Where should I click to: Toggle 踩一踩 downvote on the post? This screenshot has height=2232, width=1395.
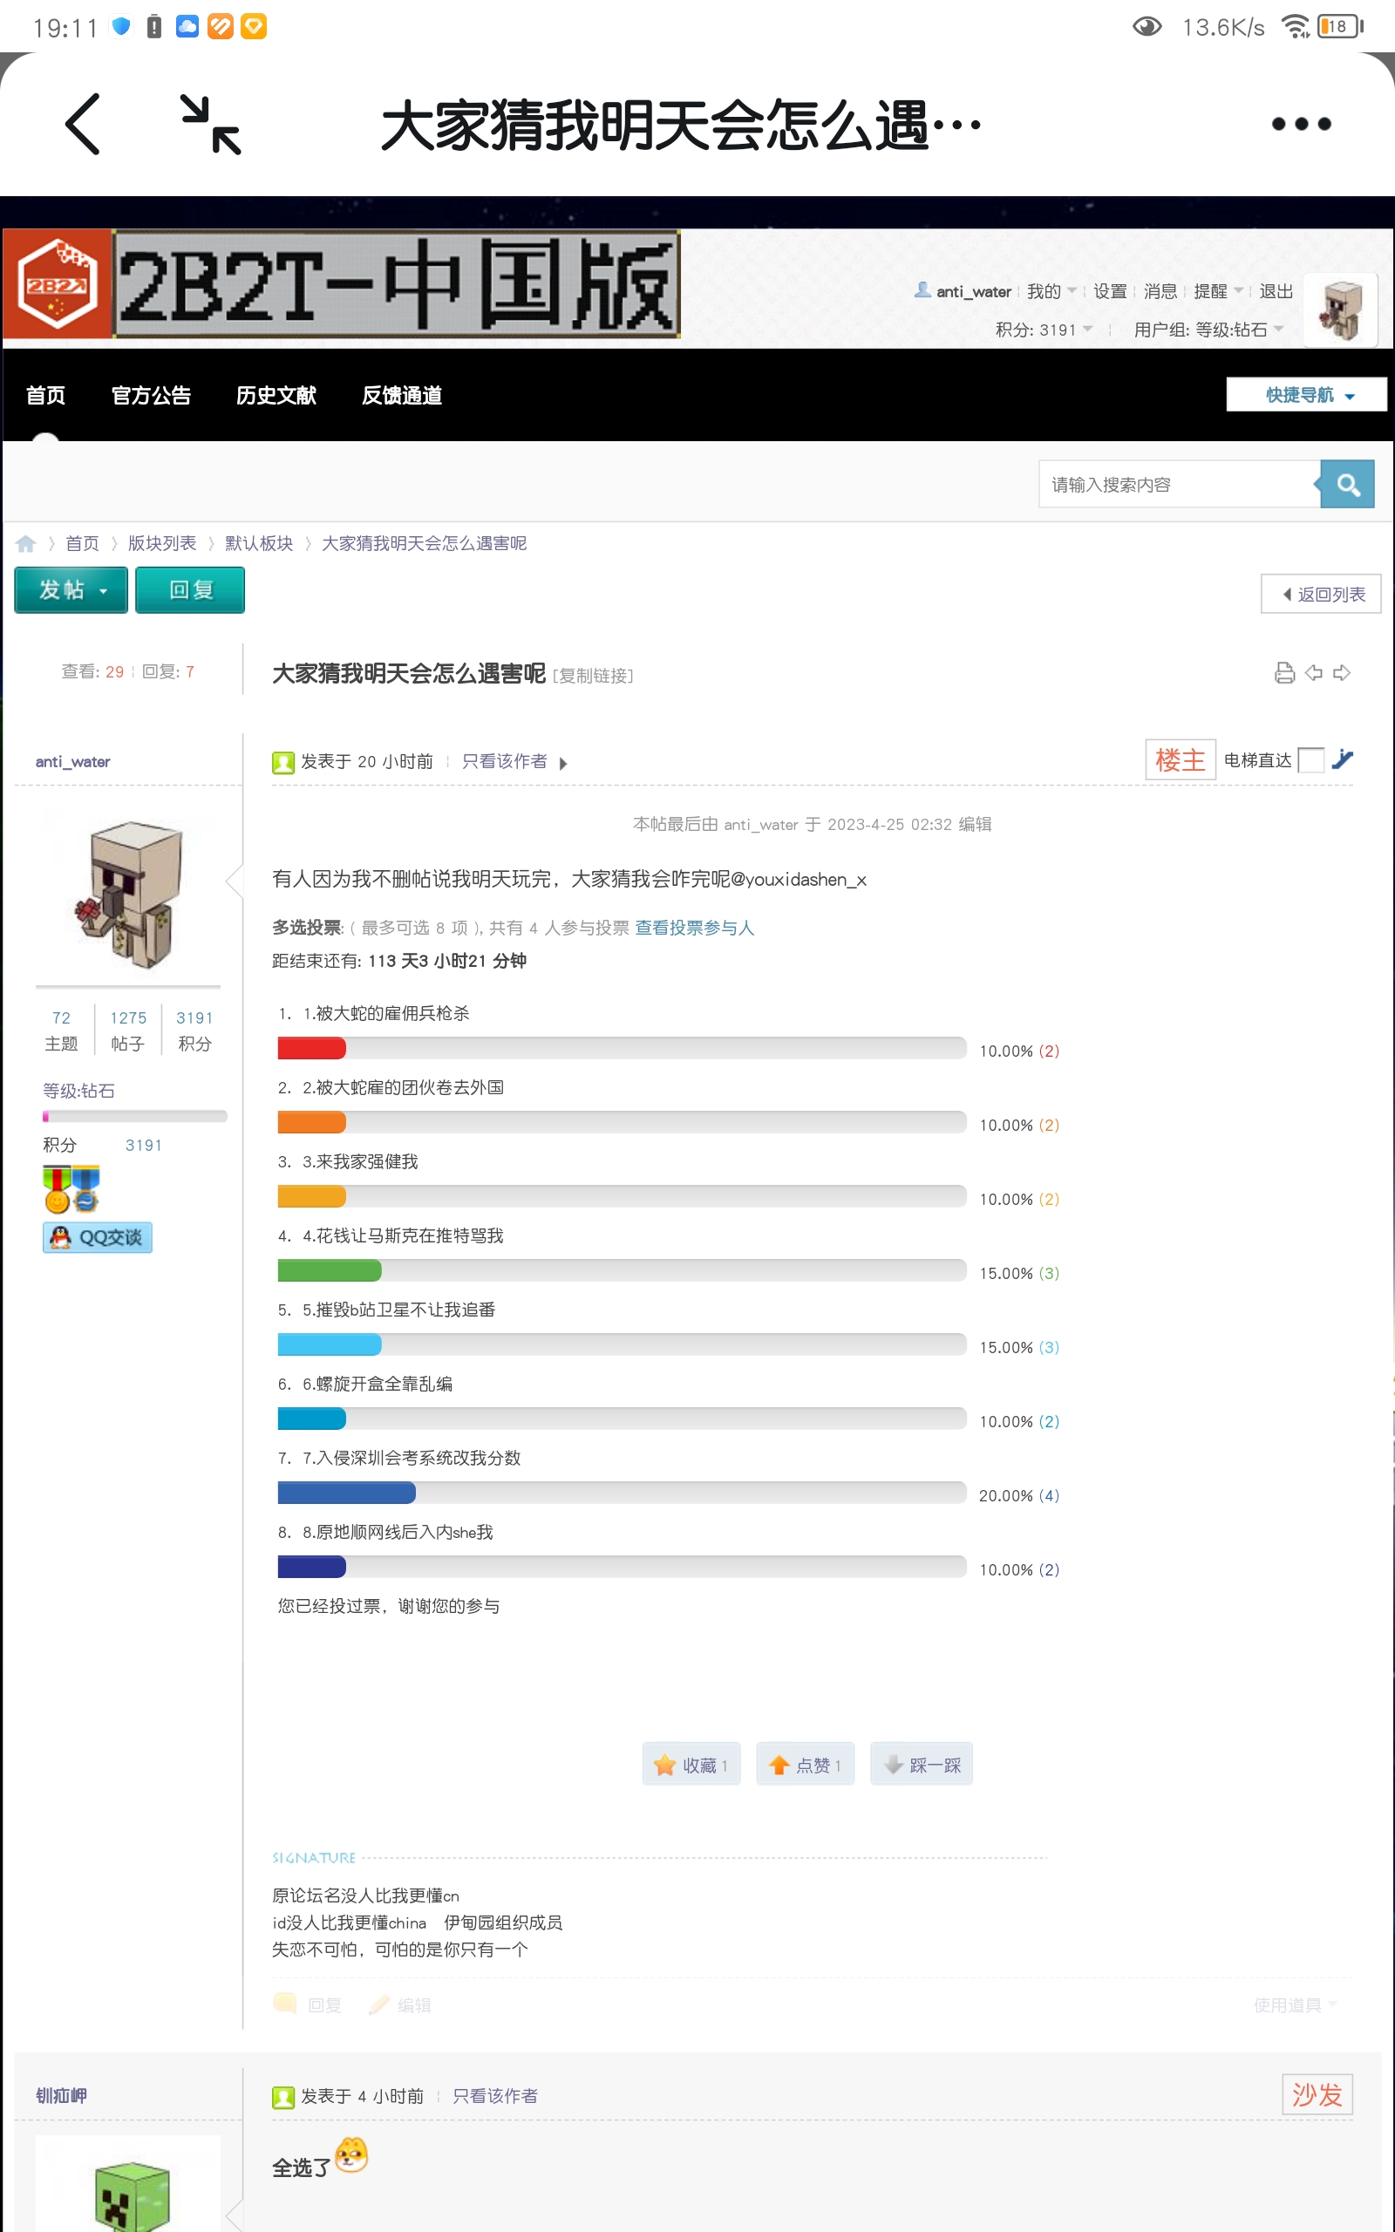[921, 1765]
